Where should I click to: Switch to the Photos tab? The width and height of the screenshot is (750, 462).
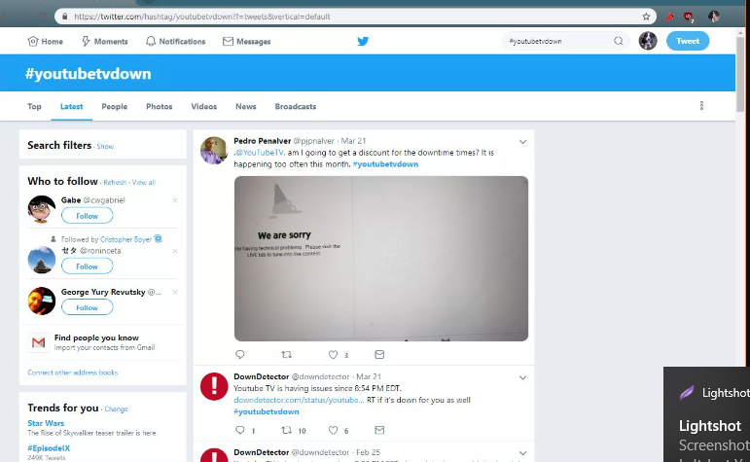pos(159,106)
